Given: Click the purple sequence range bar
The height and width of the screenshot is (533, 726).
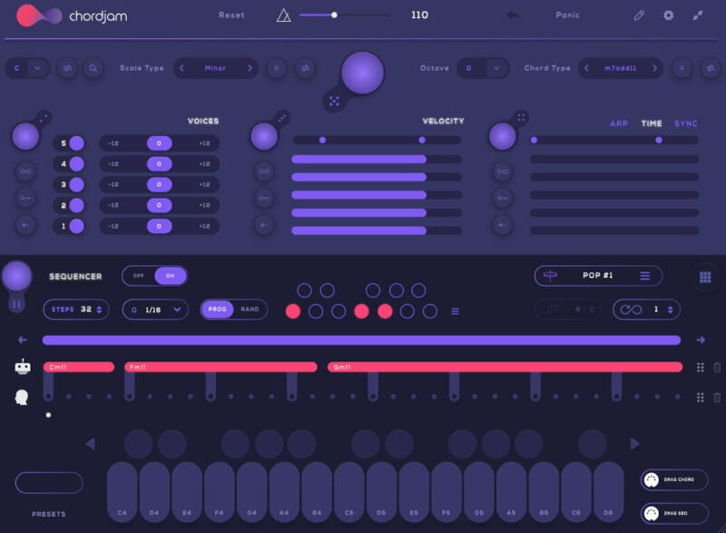Looking at the screenshot, I should [x=361, y=341].
